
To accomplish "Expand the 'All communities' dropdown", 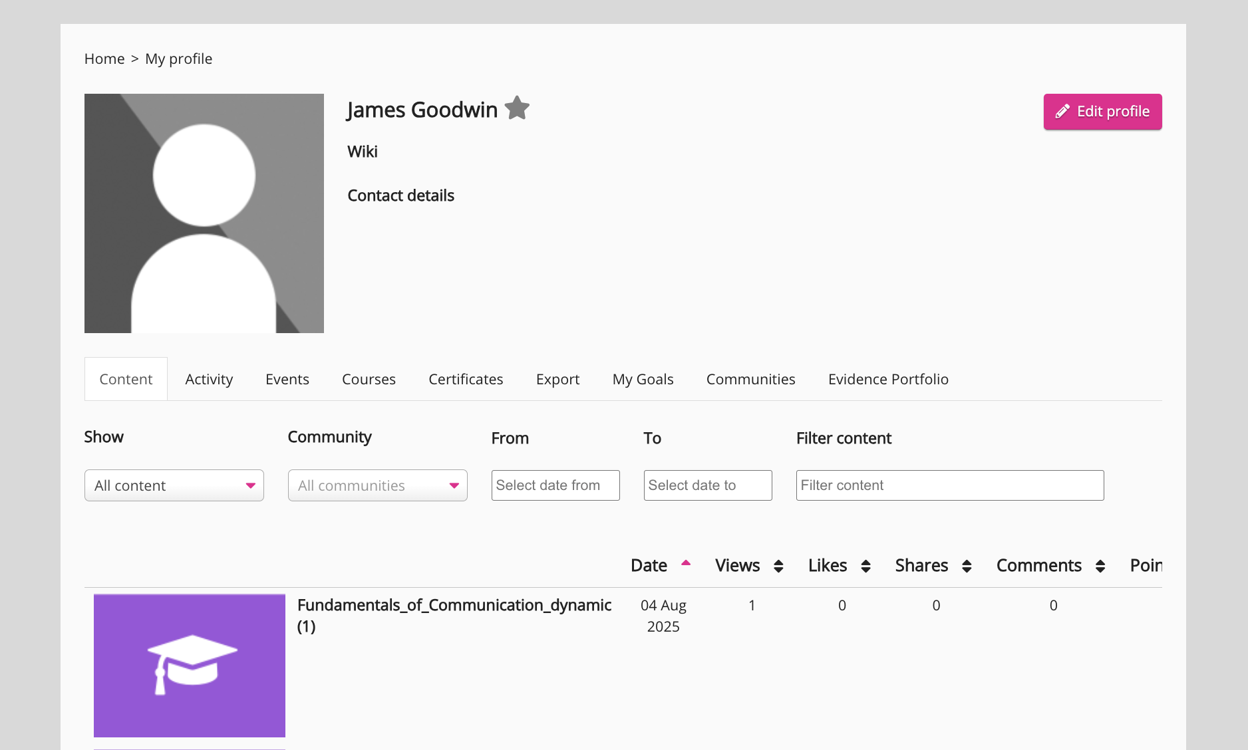I will click(378, 485).
